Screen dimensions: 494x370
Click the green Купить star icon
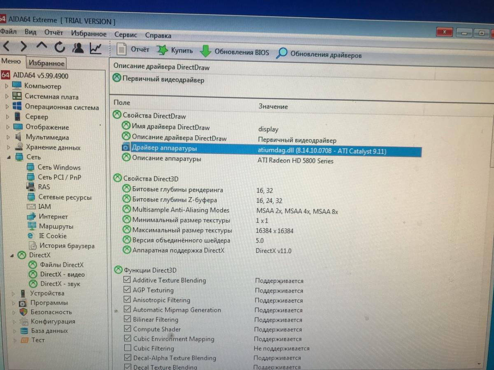click(162, 51)
